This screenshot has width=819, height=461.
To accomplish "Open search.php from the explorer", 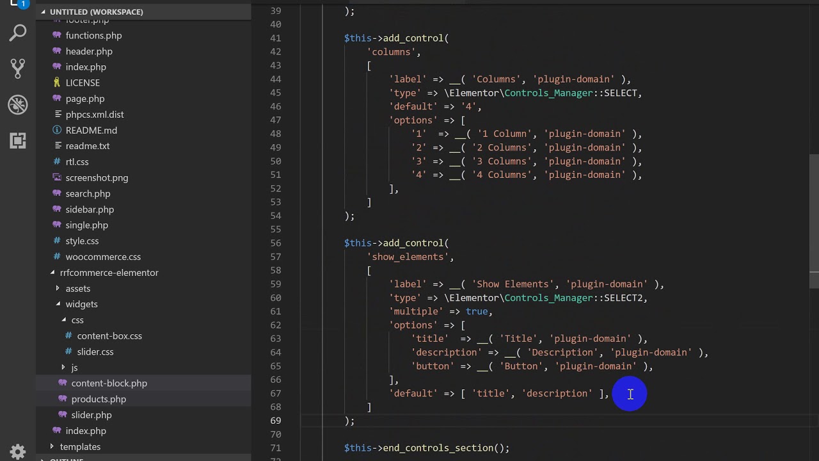I will [88, 193].
